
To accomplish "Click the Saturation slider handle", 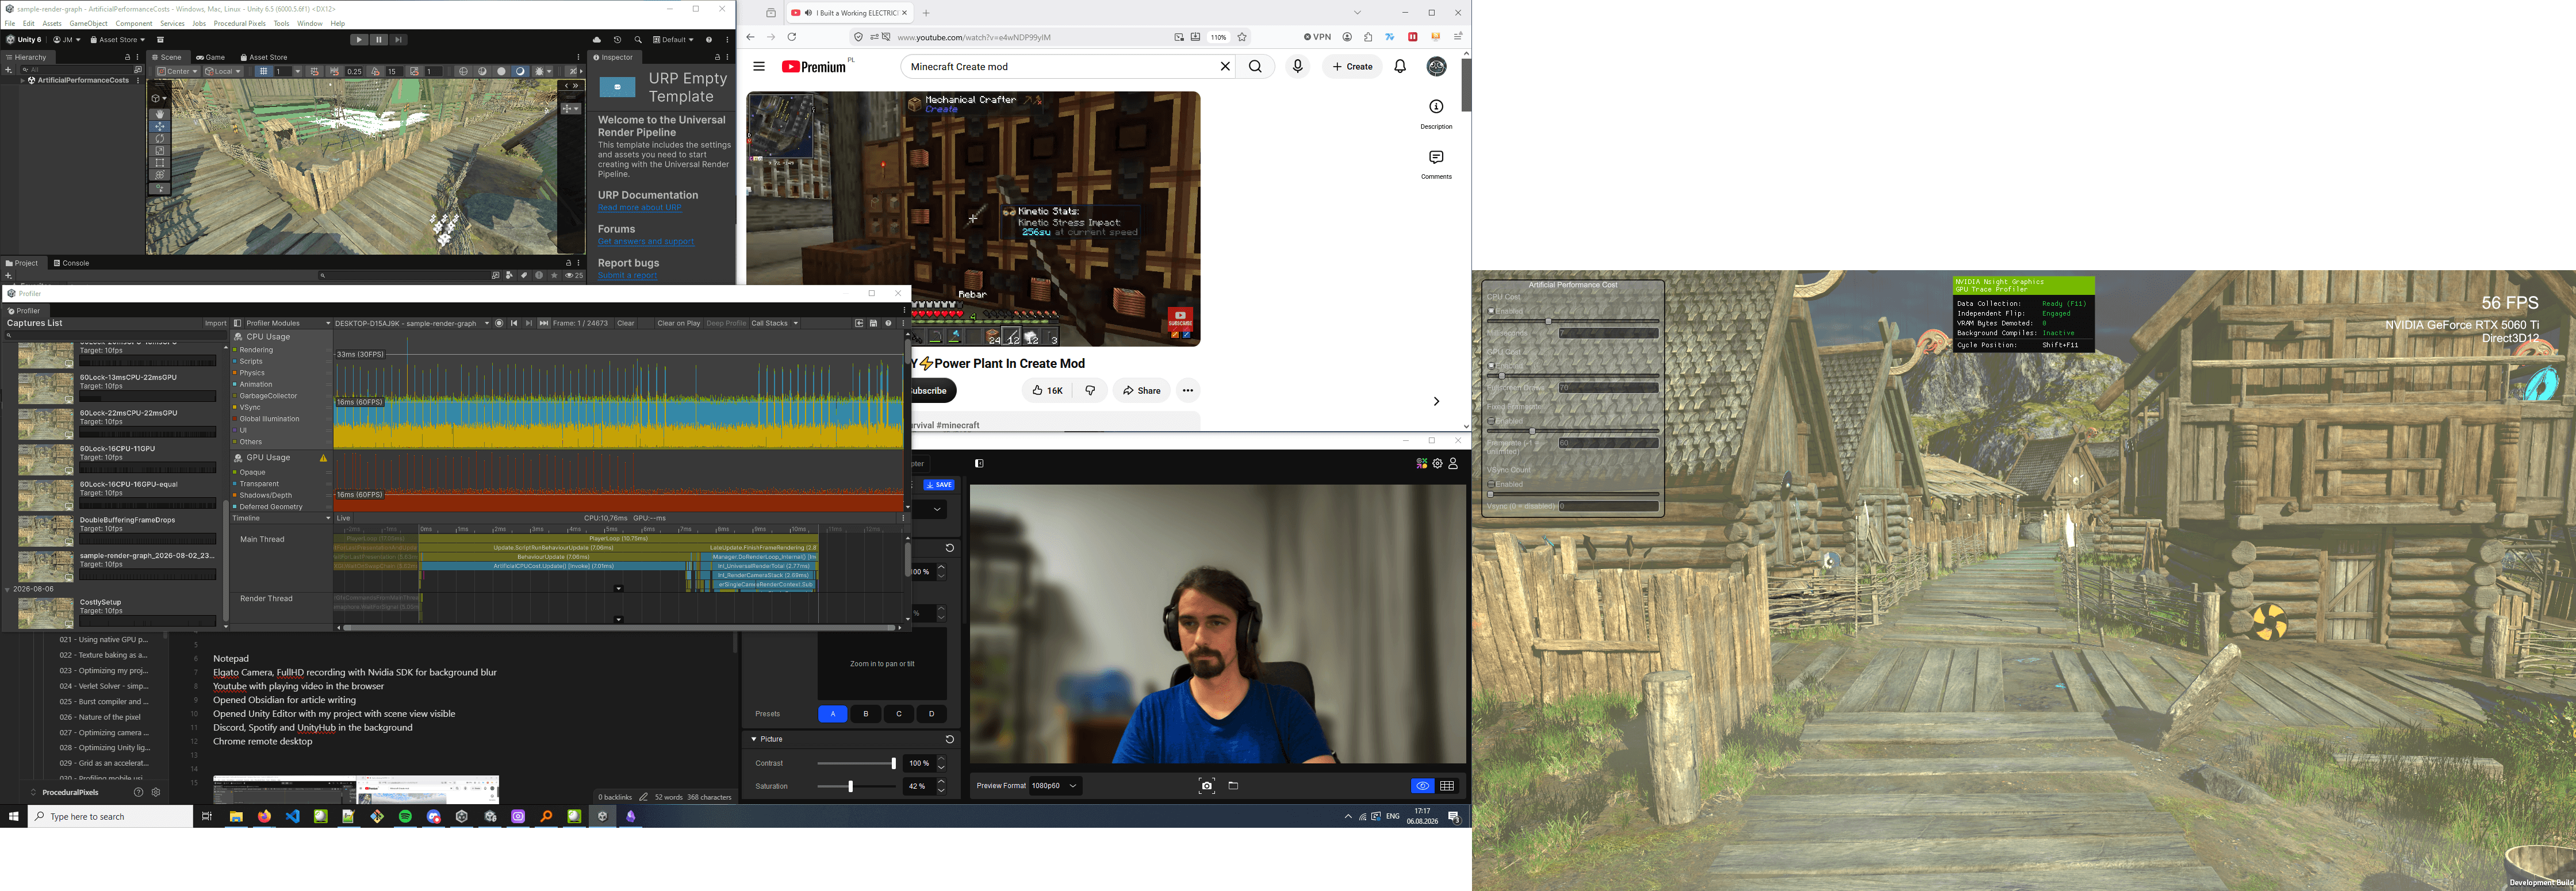I will (851, 787).
